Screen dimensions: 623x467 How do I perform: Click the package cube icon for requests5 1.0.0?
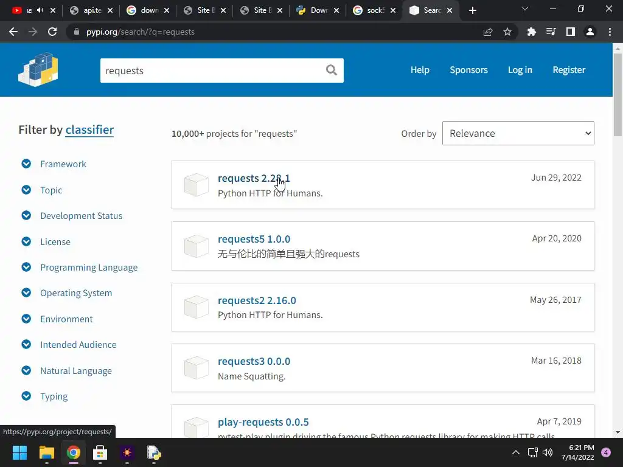click(197, 246)
